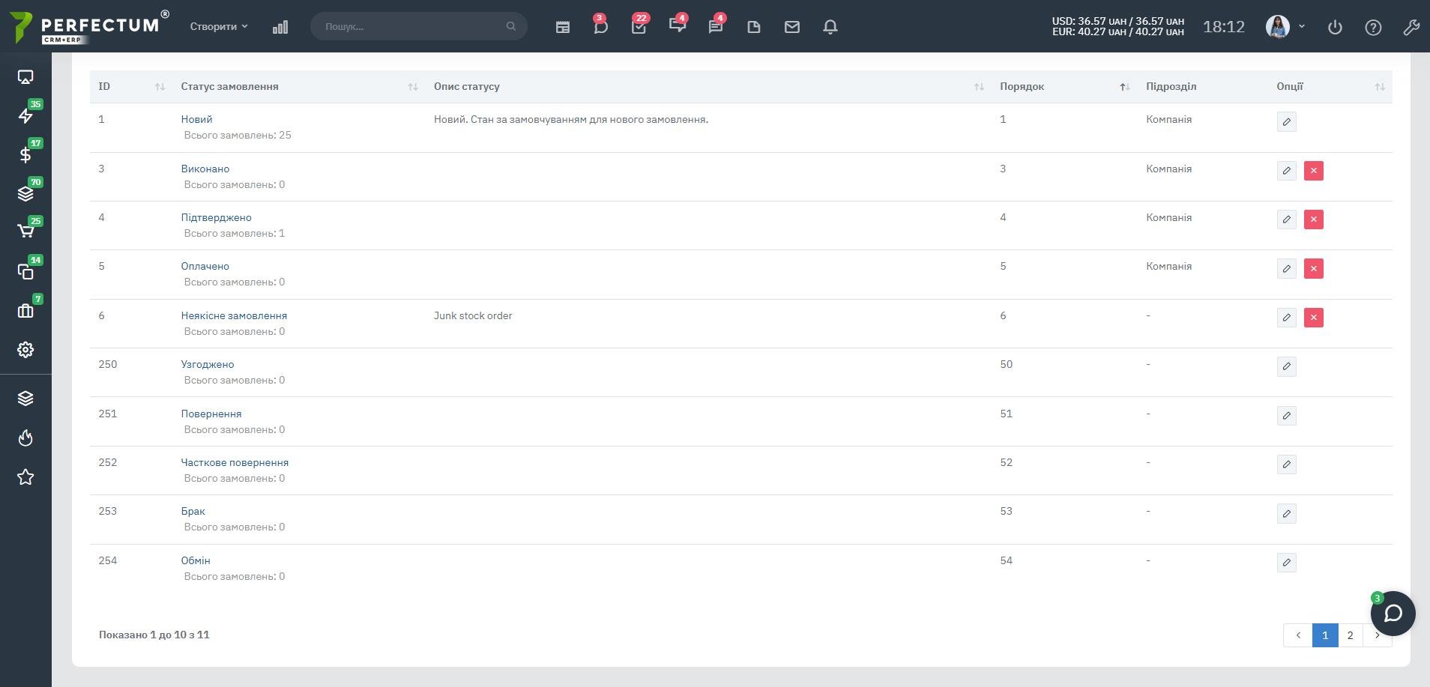Open the wrench setup icon
Screen dimensions: 1430x687
coord(1411,27)
